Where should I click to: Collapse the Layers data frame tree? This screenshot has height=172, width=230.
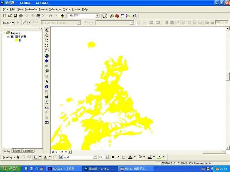point(4,33)
